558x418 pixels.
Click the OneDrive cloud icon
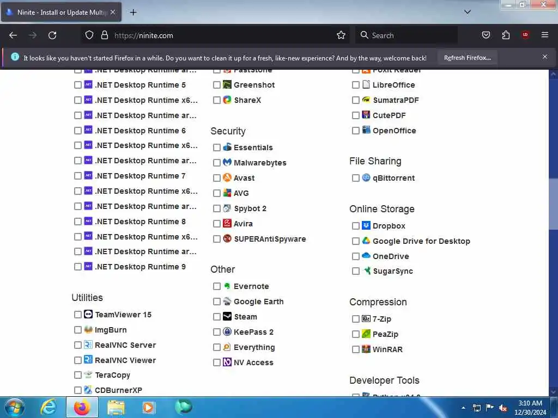(x=366, y=256)
